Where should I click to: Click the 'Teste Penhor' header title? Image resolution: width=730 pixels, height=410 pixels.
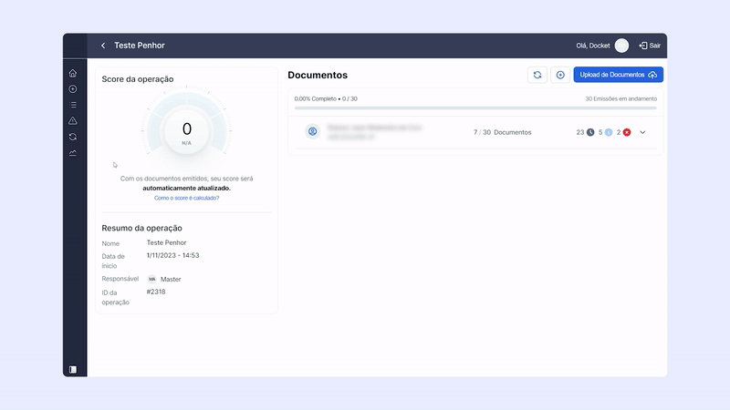(140, 46)
